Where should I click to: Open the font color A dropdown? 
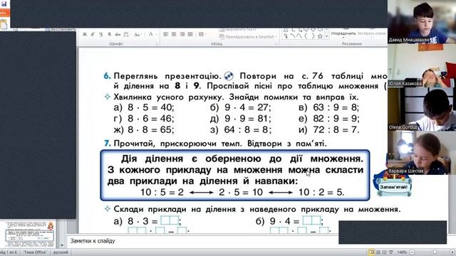coord(152,34)
